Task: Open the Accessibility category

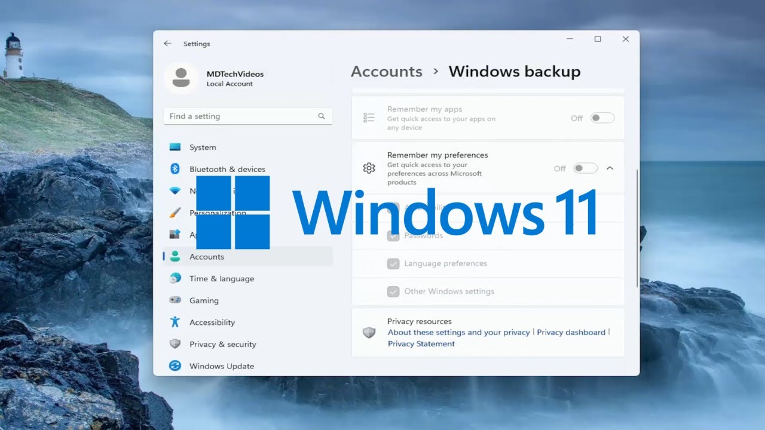Action: 247,322
